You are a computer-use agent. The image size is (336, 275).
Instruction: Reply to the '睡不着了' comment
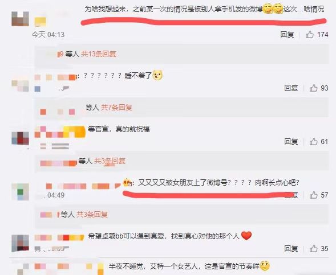click(x=291, y=88)
